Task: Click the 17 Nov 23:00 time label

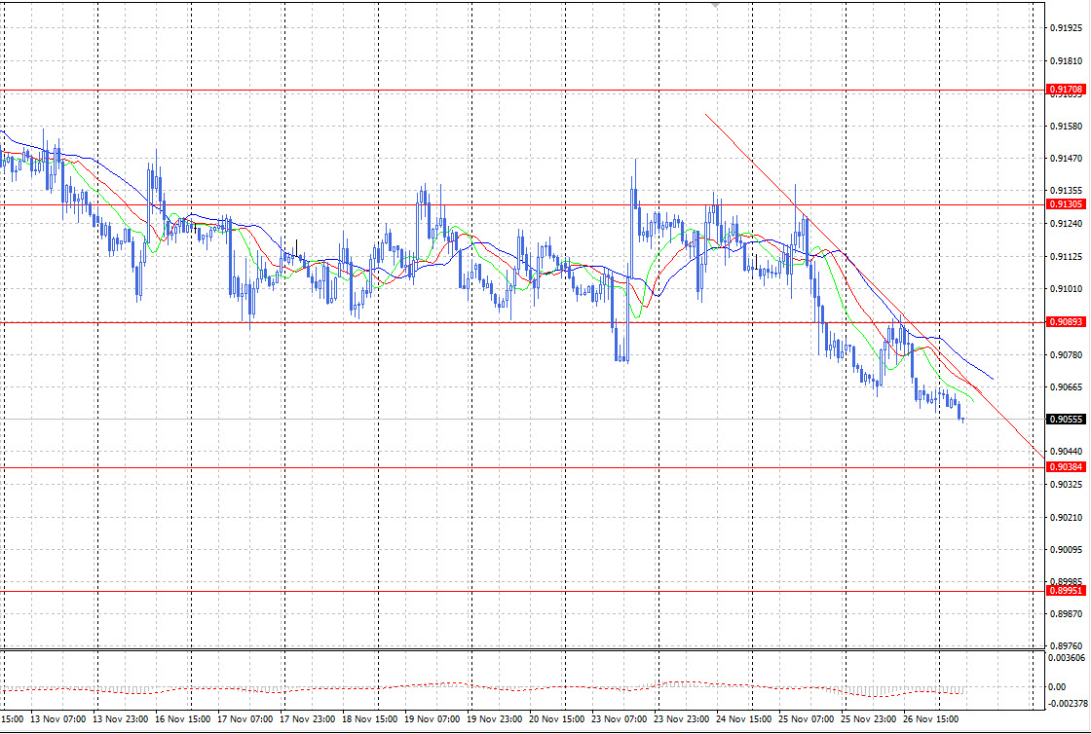Action: [x=308, y=719]
